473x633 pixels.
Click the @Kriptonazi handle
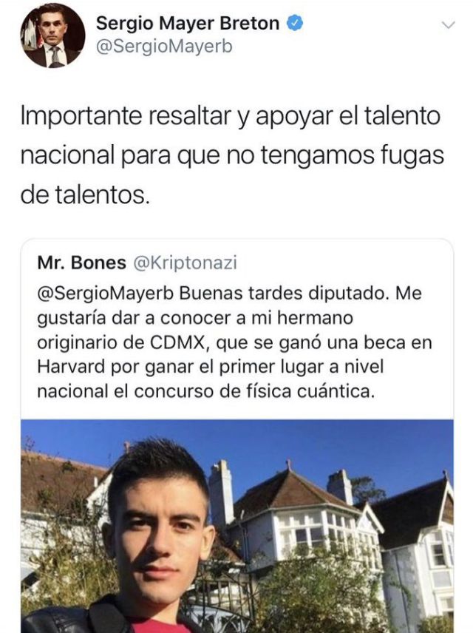185,263
